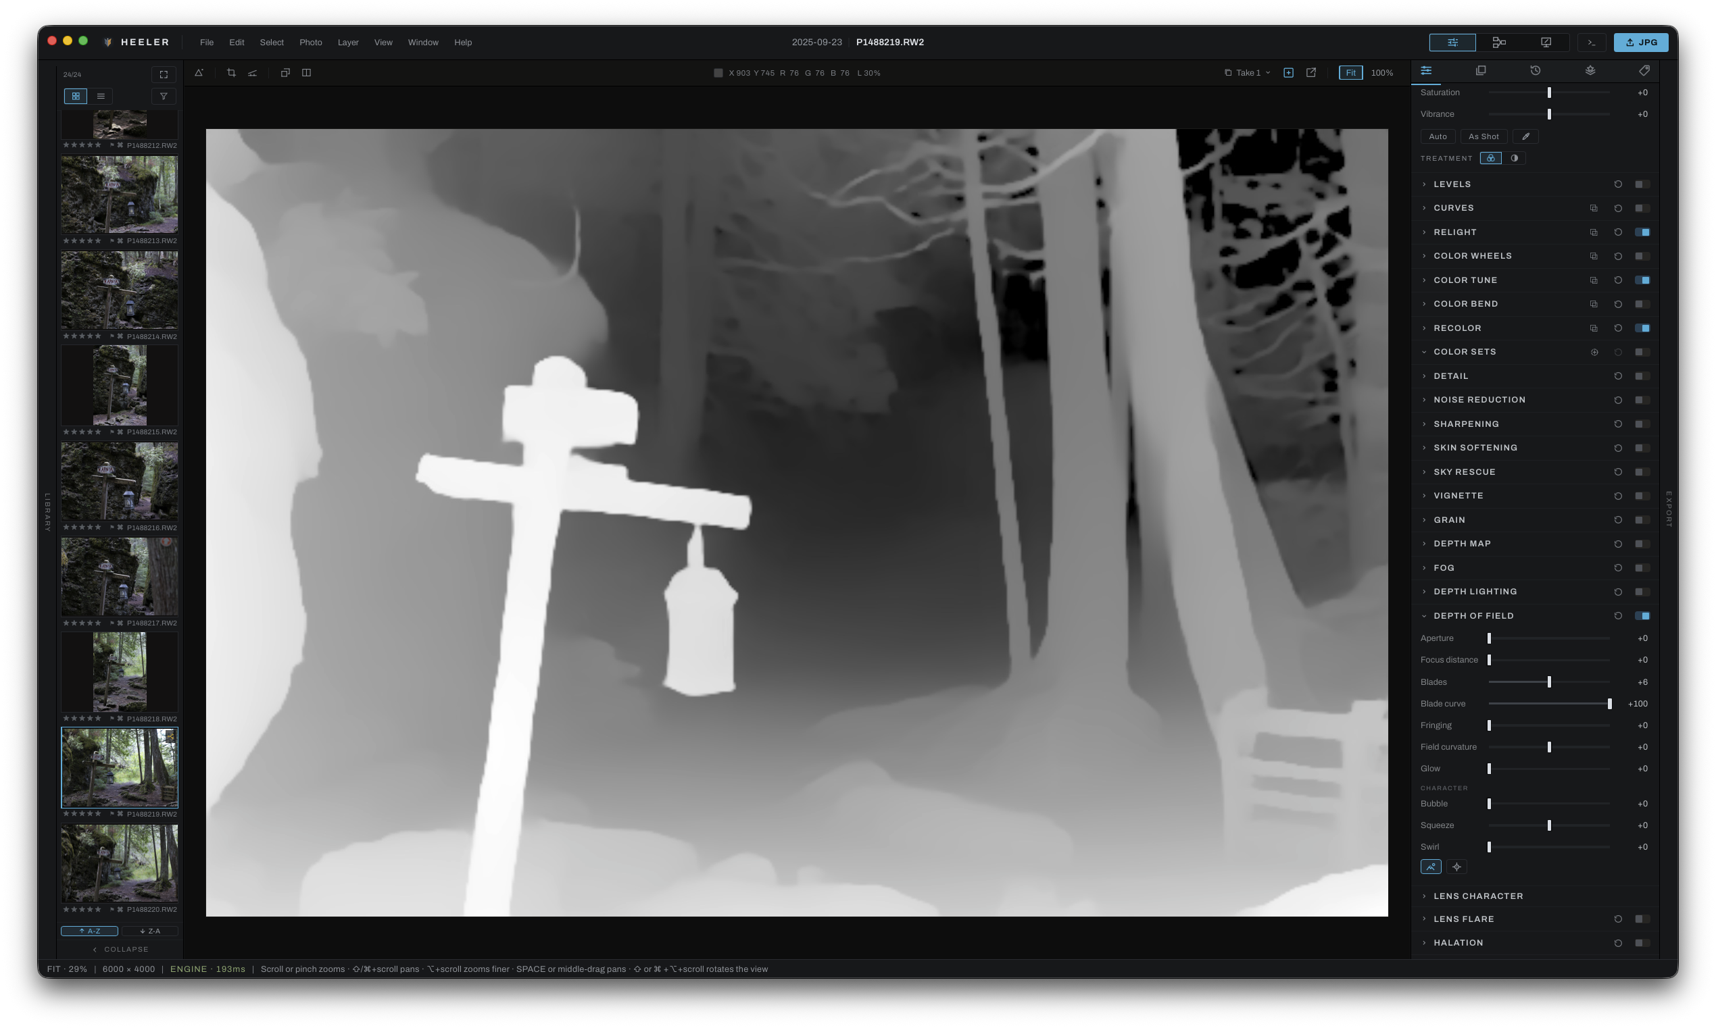Viewport: 1716px width, 1028px height.
Task: Click the fullscreen library icon
Action: coord(164,74)
